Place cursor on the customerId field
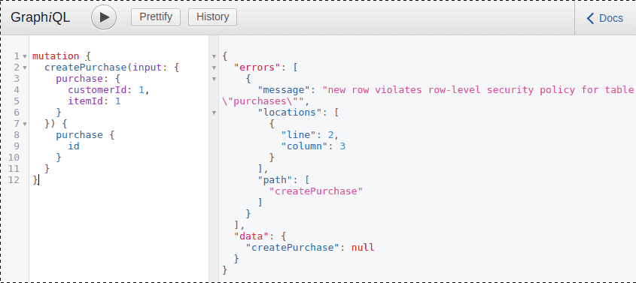The height and width of the screenshot is (283, 636). [x=97, y=90]
